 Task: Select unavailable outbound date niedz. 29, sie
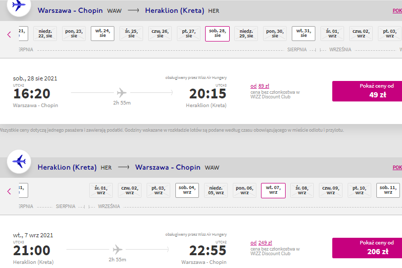pos(246,33)
